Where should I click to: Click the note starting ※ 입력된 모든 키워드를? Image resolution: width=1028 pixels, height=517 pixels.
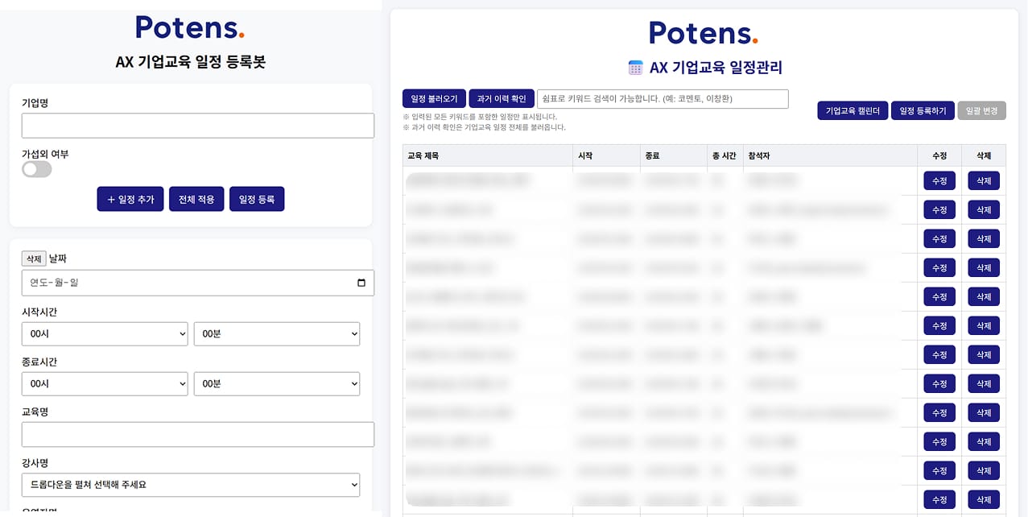[x=480, y=117]
